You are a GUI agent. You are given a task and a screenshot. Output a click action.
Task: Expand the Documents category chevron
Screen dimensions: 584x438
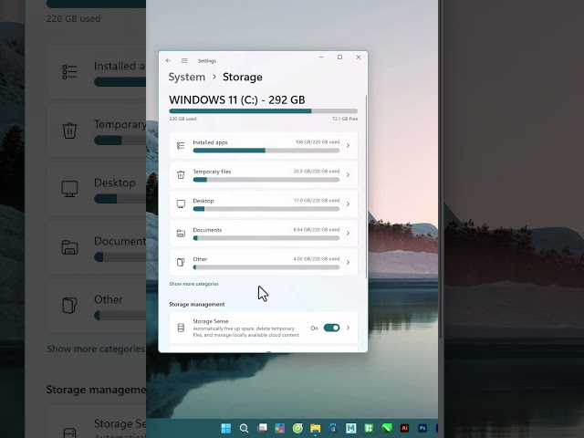click(348, 234)
